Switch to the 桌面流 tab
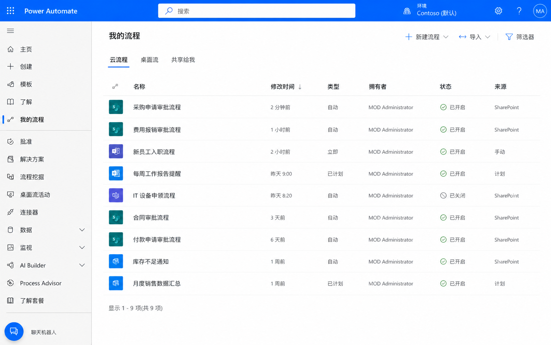 [149, 60]
